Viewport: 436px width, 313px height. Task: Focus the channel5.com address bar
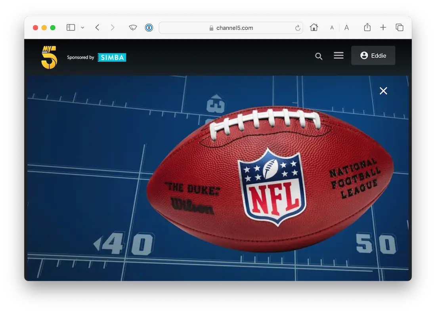click(231, 28)
